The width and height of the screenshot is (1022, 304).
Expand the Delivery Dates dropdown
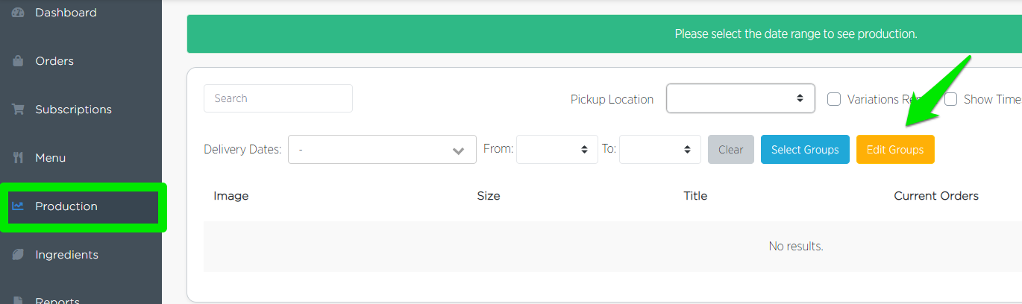pos(382,149)
